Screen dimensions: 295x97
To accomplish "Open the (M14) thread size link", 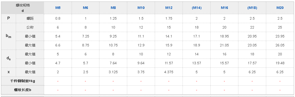I will [x=197, y=8].
